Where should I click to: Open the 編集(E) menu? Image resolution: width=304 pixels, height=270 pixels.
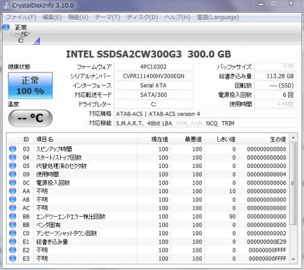click(x=52, y=17)
